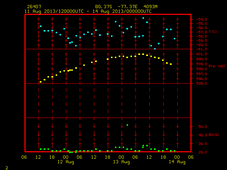This screenshot has height=170, width=227.
Task: Click the 14 Aug date label
Action: [x=177, y=162]
